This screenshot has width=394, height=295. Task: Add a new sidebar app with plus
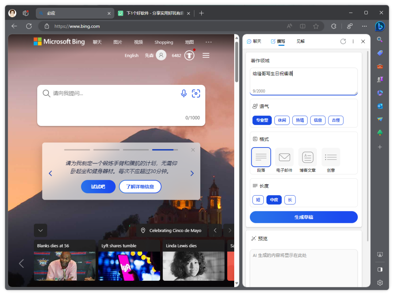[x=380, y=147]
